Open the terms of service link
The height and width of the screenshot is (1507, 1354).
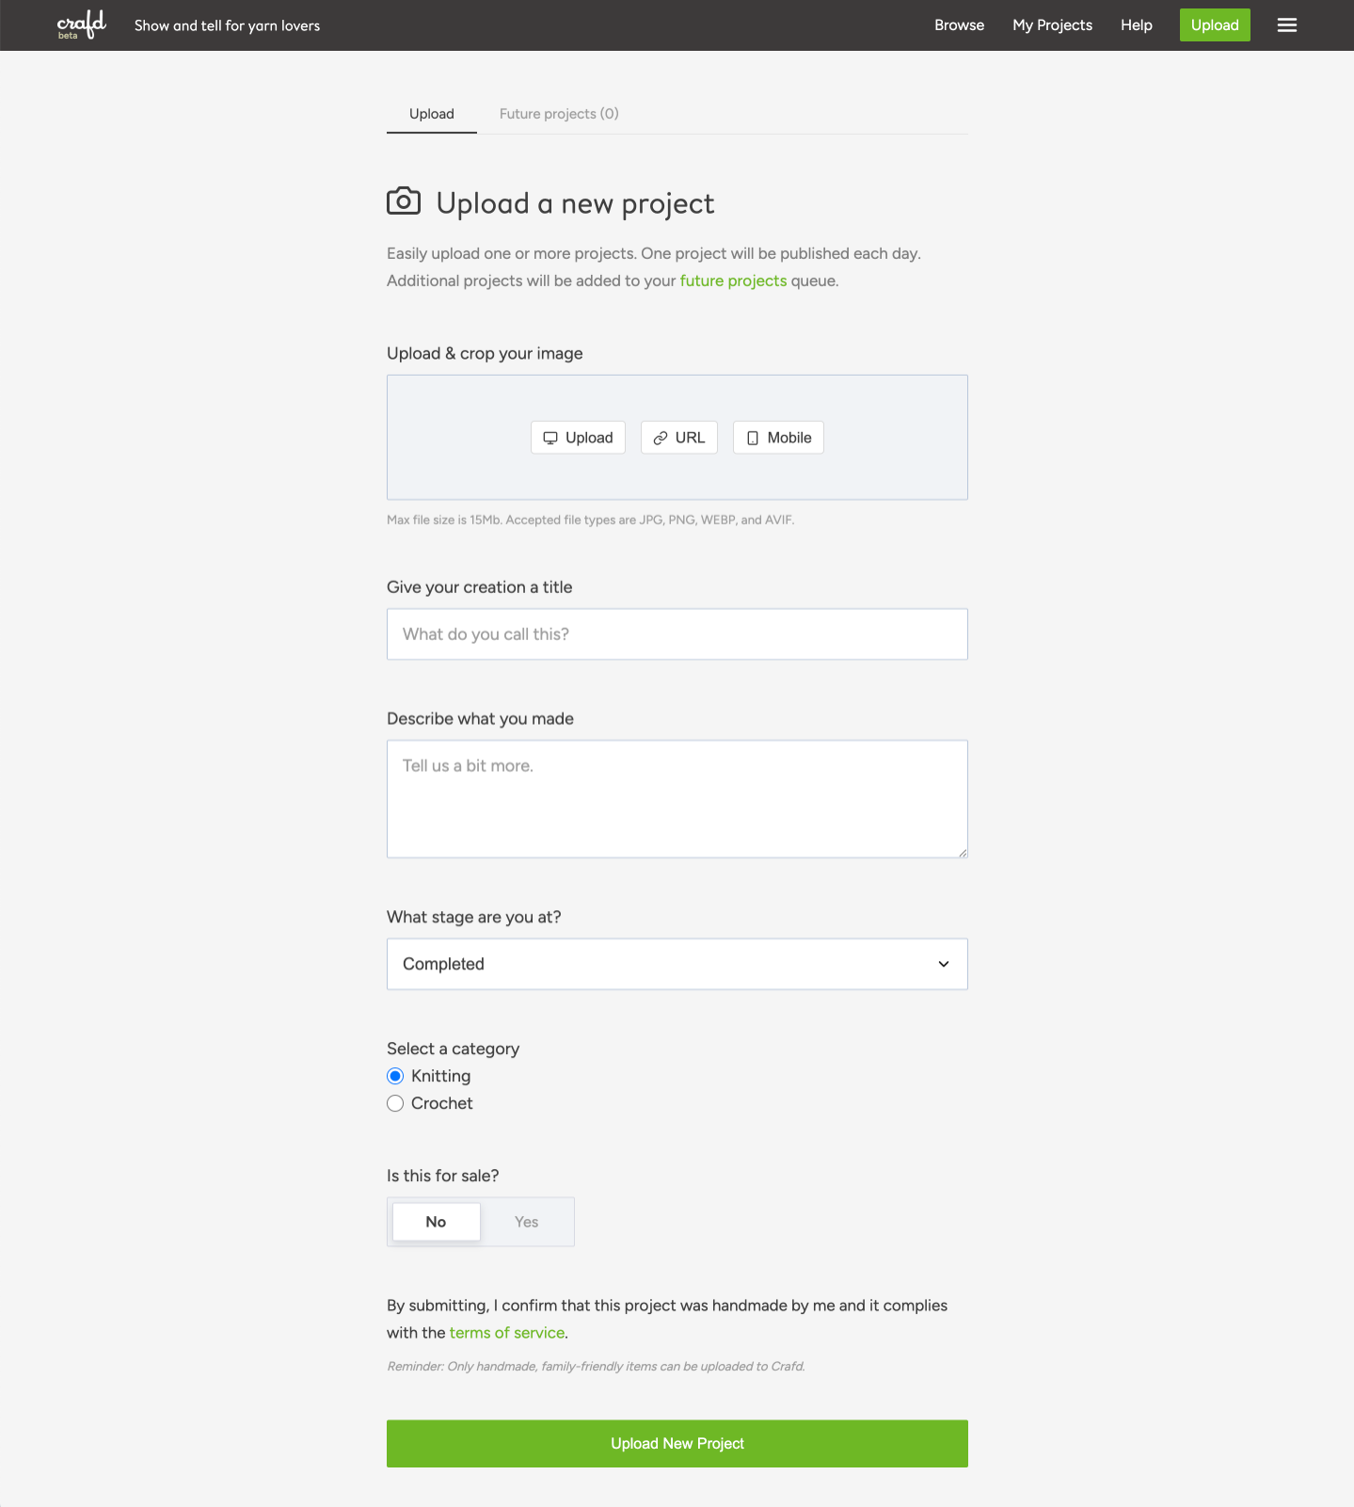[x=506, y=1333]
